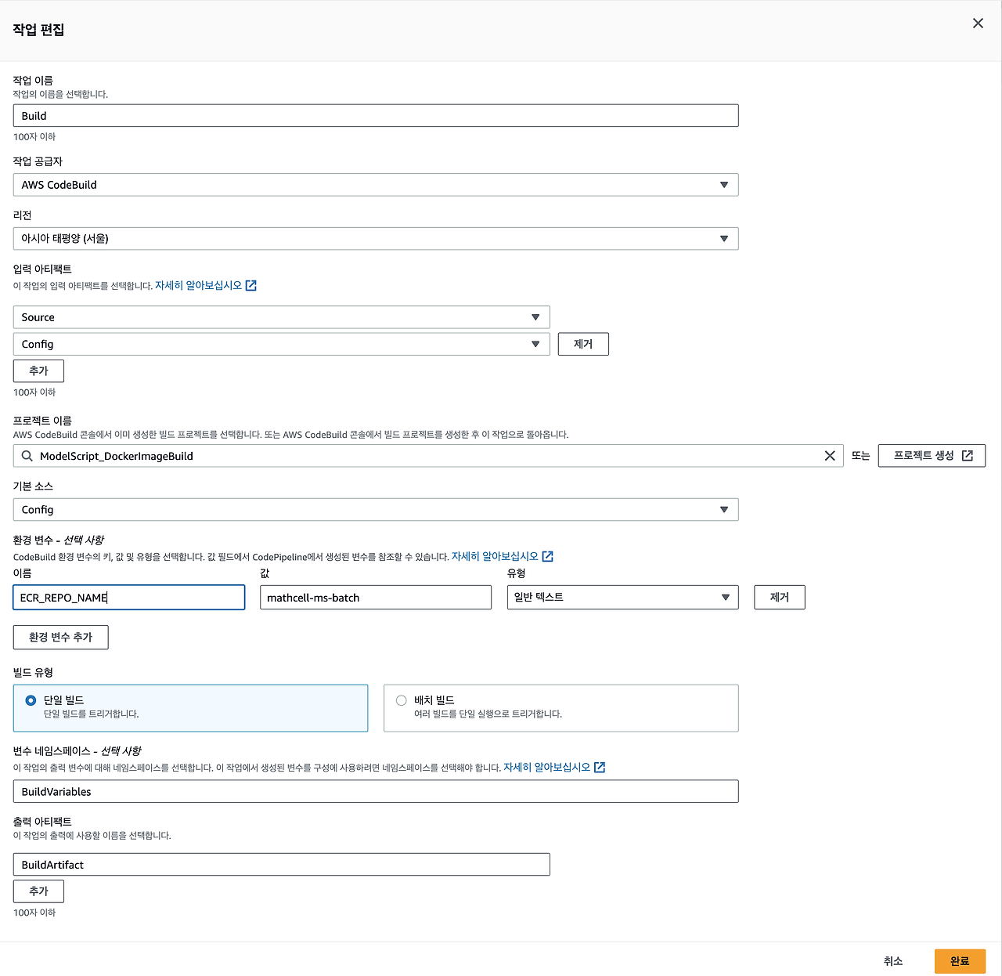Open the 자세히 알아보십시오 link under 입력 아티팩트
The width and height of the screenshot is (1002, 976).
click(x=199, y=286)
